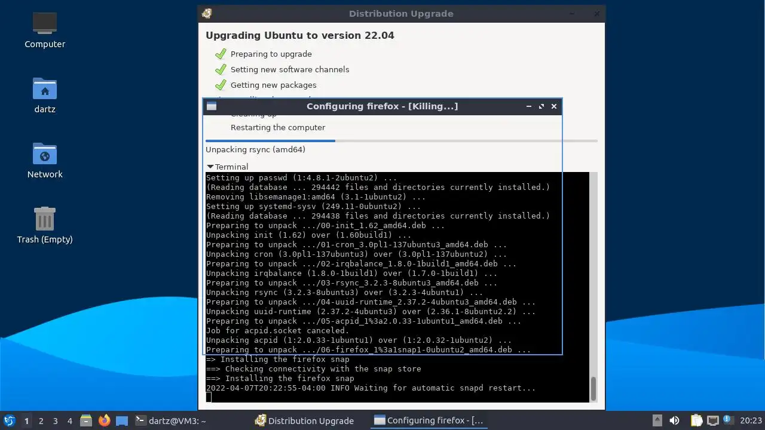765x430 pixels.
Task: Open the clipboard manager tray icon
Action: click(x=697, y=420)
